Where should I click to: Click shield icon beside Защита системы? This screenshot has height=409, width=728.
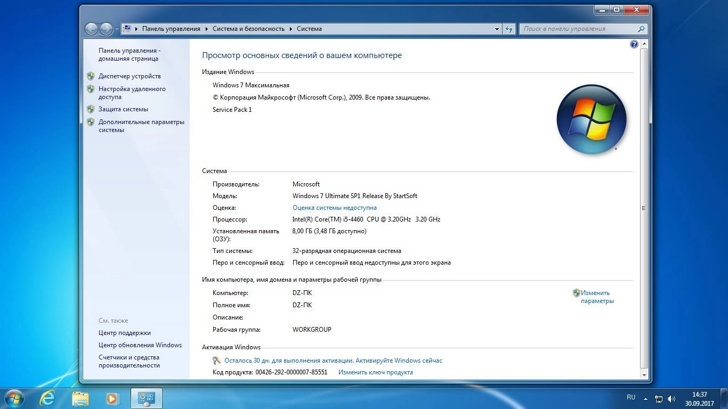(x=91, y=109)
